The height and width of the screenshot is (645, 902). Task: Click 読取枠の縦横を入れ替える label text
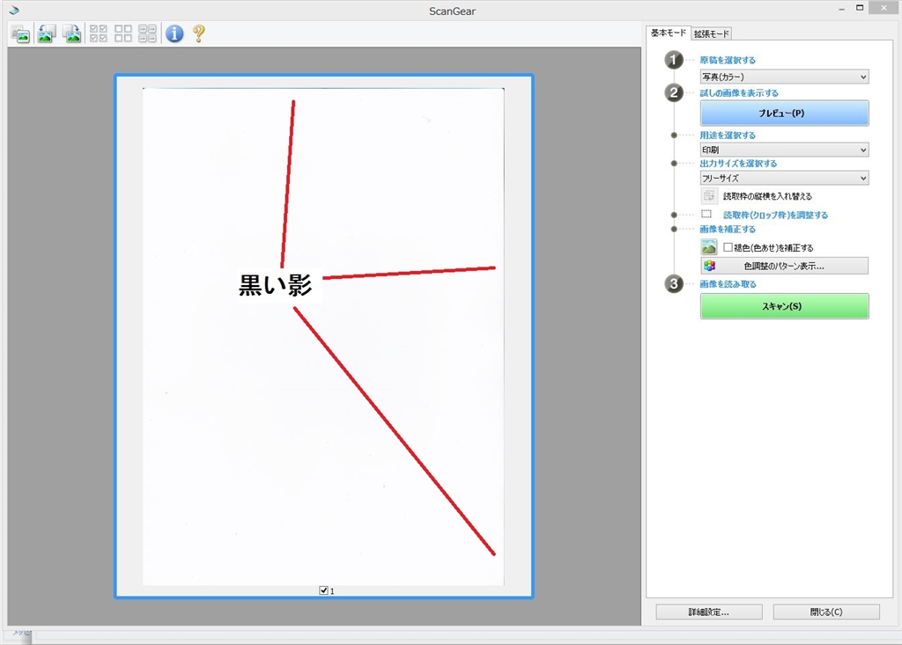[x=767, y=196]
